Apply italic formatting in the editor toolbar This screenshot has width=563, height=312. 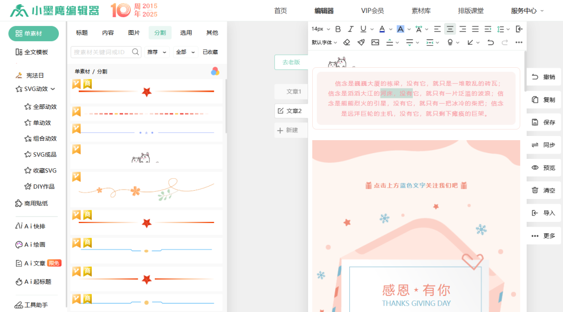tap(350, 29)
